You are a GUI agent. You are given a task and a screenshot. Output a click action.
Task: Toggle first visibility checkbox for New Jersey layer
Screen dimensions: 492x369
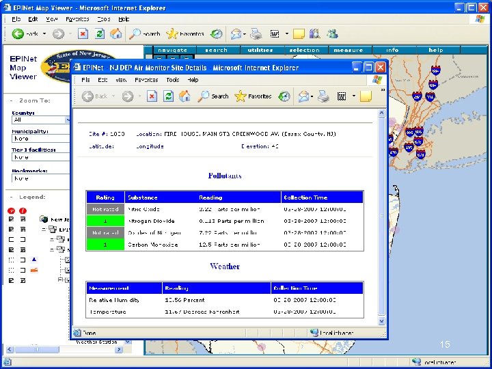(x=11, y=219)
